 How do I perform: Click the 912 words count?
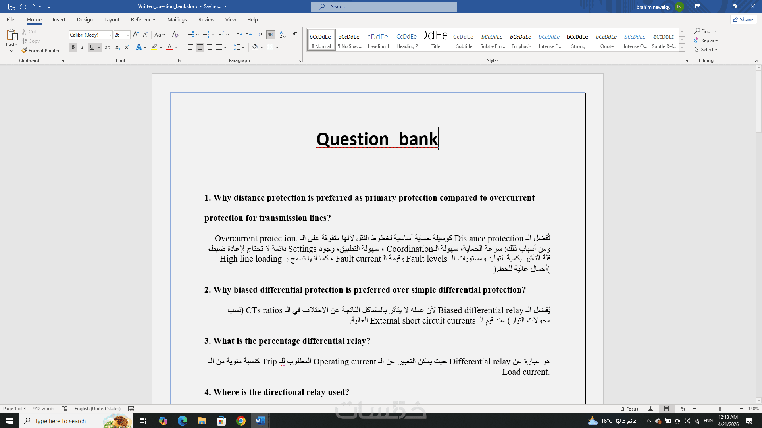(44, 409)
